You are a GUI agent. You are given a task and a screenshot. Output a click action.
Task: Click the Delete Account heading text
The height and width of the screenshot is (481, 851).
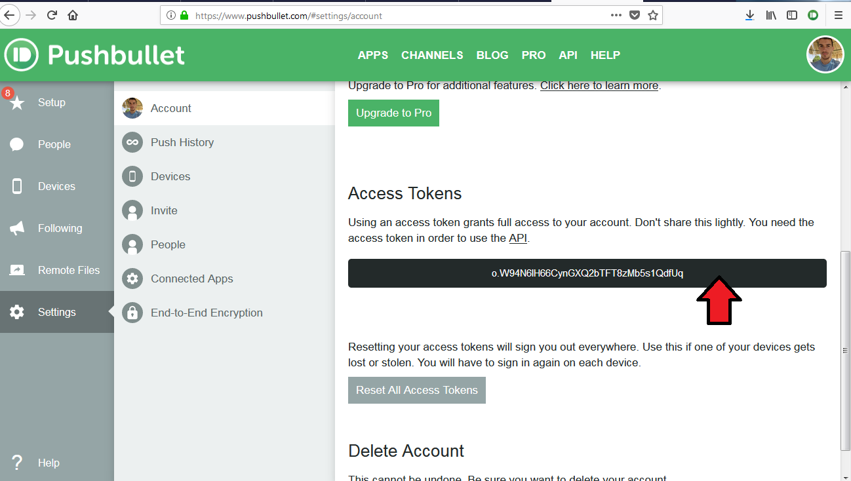[406, 451]
